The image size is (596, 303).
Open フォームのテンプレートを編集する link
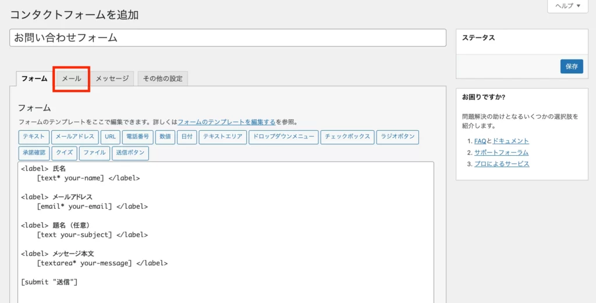click(x=226, y=122)
